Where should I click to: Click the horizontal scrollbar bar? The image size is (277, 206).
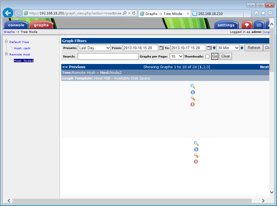(132, 201)
